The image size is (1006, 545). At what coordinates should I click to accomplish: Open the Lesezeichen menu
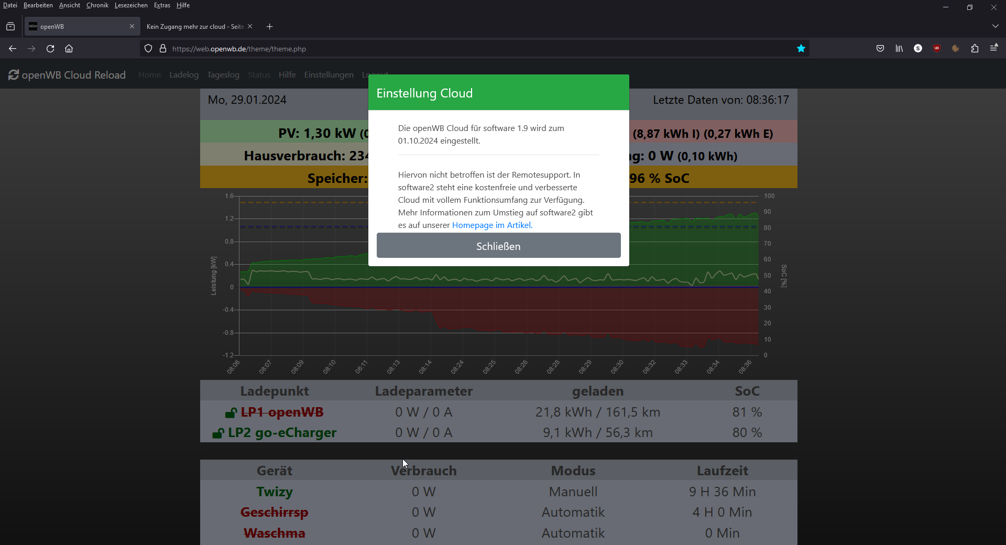pos(131,5)
